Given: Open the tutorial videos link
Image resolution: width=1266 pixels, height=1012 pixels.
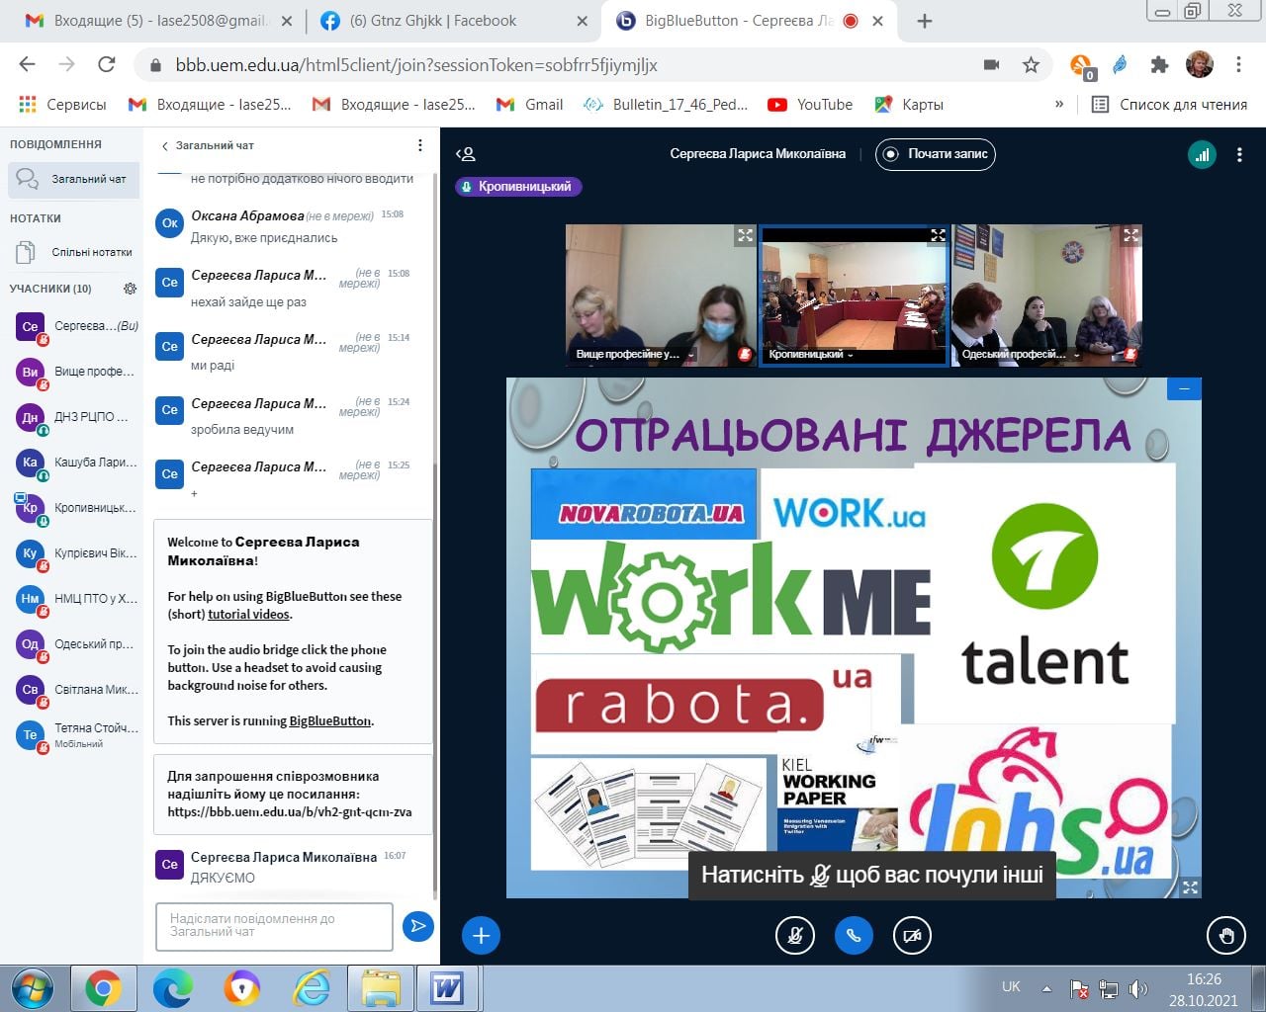Looking at the screenshot, I should click(x=248, y=615).
